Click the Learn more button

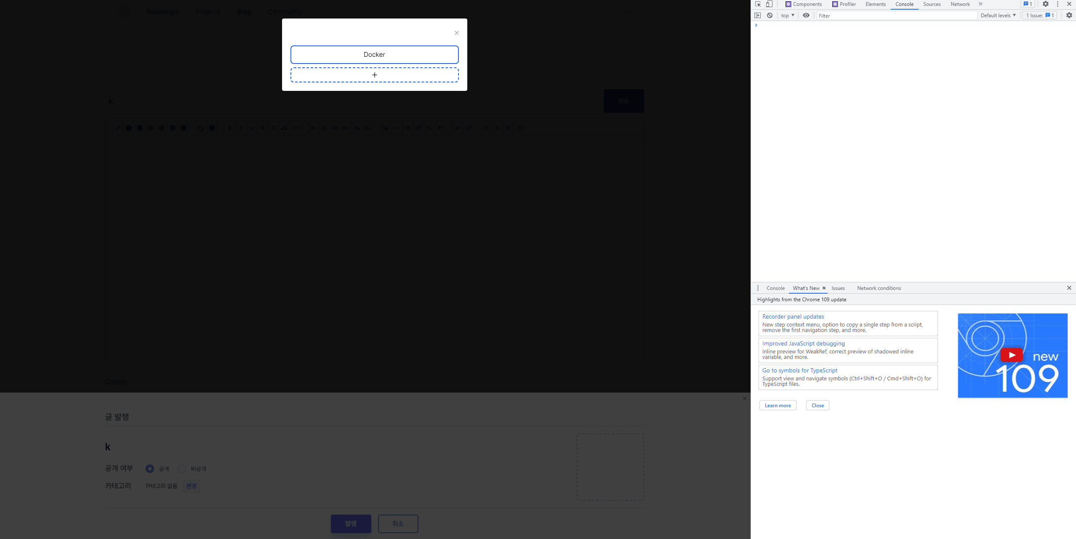[778, 406]
